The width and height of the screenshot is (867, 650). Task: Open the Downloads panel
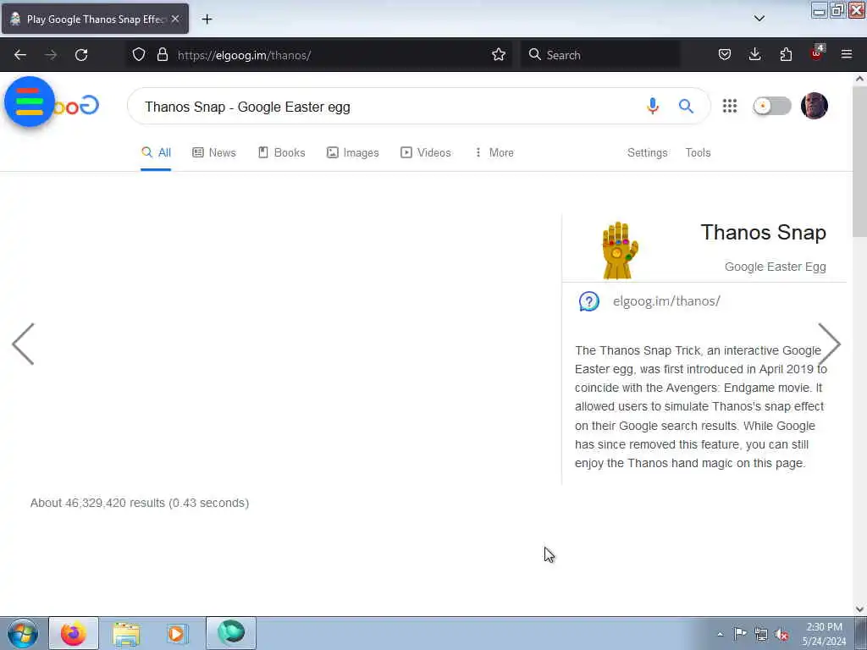coord(754,55)
